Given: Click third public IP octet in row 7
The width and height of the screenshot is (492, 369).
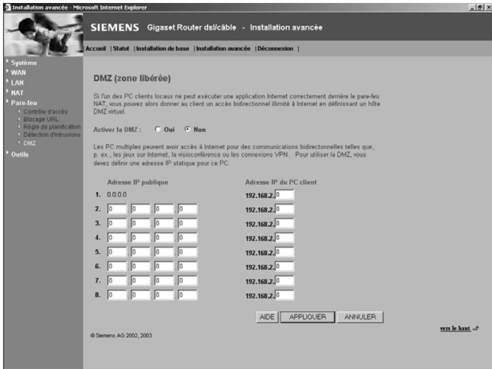Looking at the screenshot, I should click(x=164, y=281).
